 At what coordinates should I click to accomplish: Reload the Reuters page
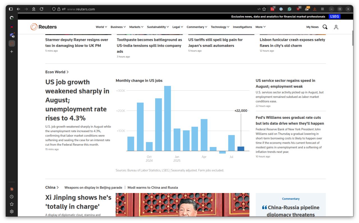pyautogui.click(x=42, y=9)
